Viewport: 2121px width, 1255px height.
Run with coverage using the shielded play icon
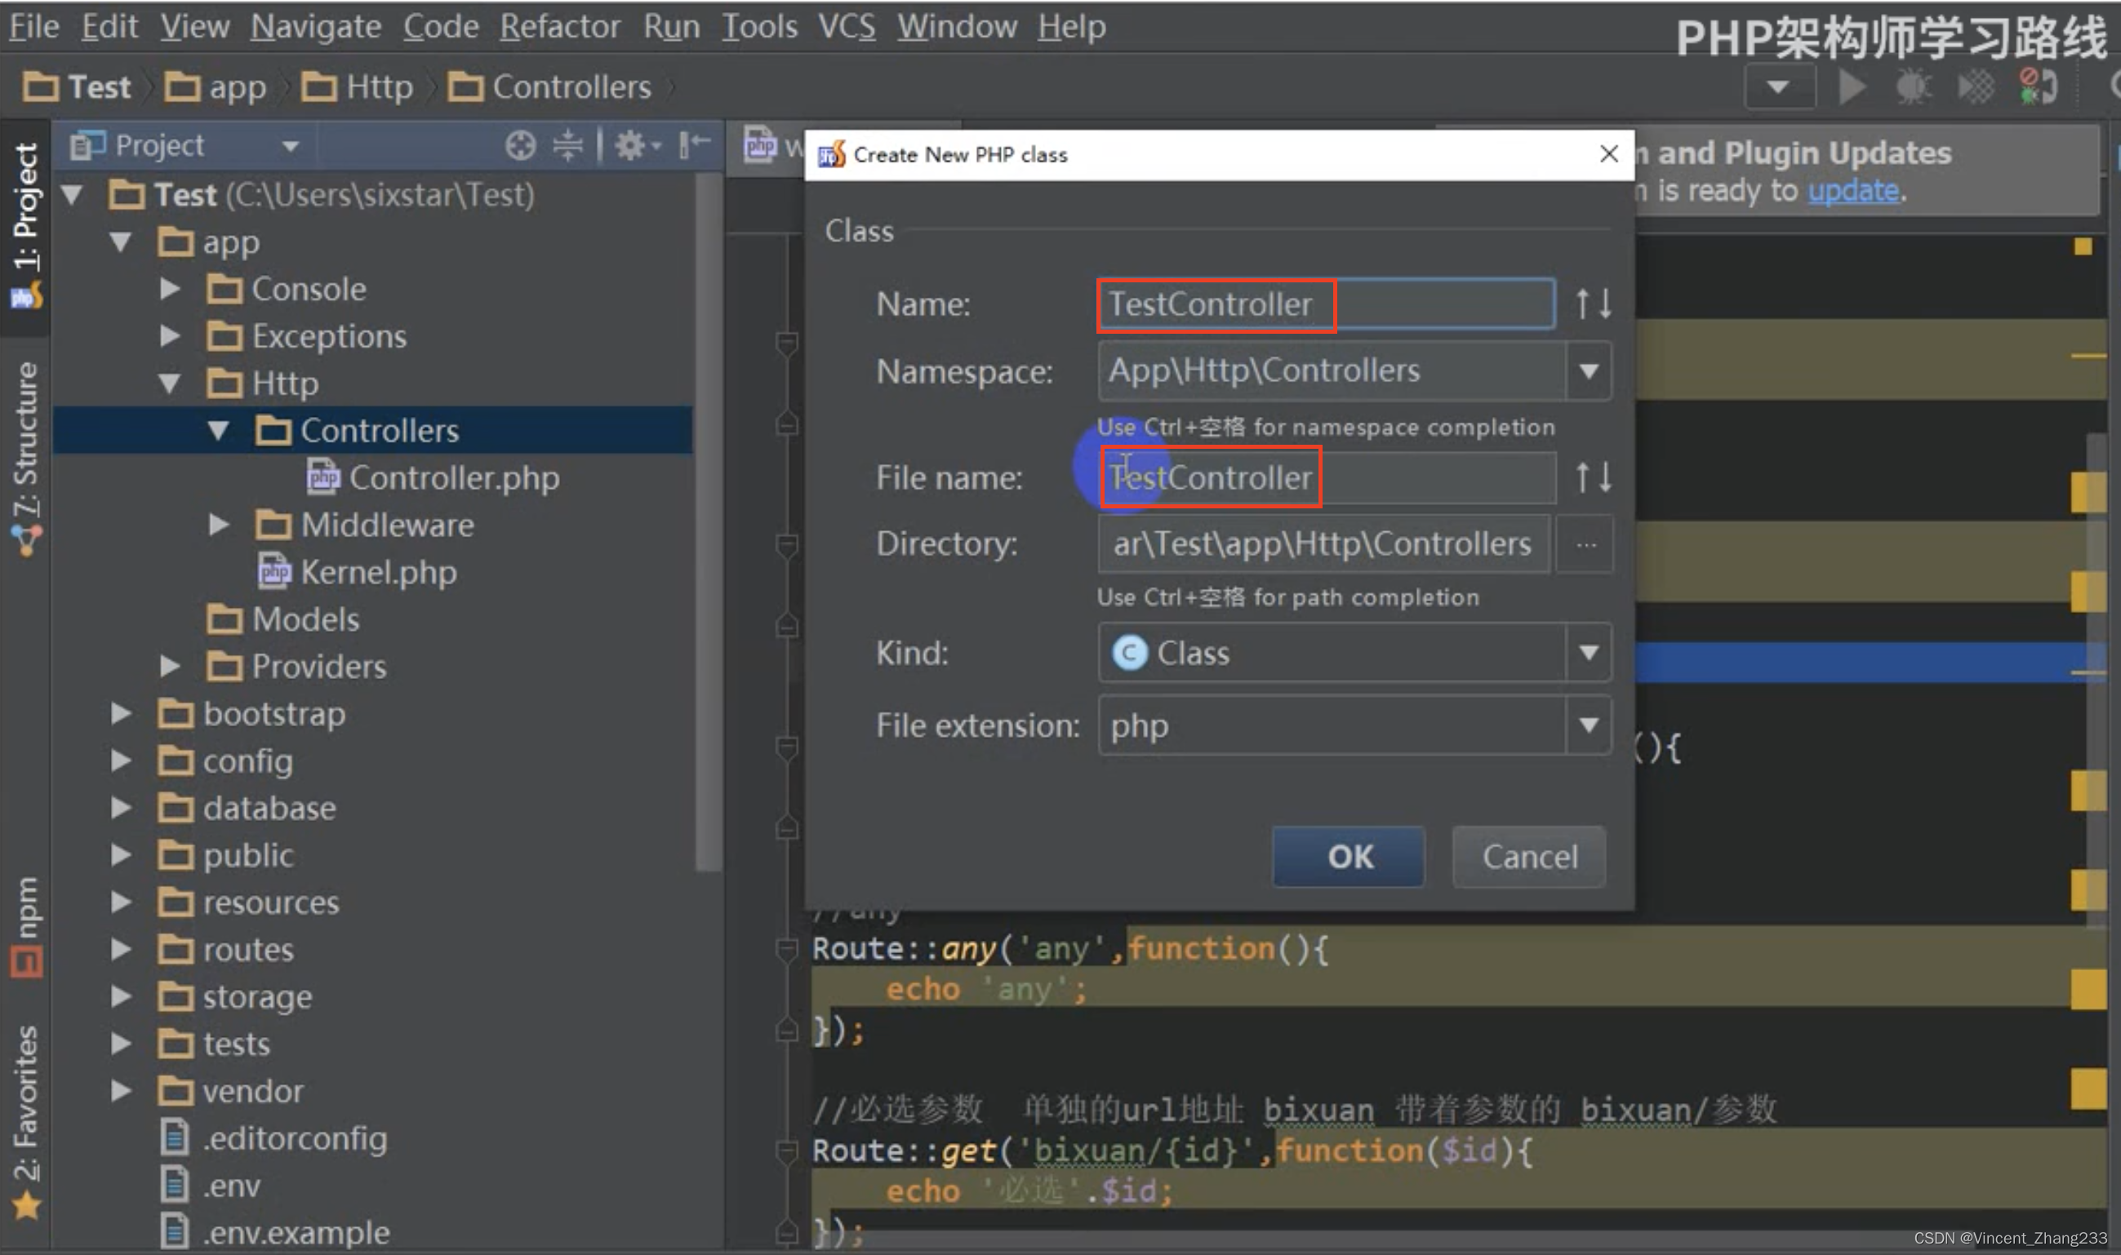tap(1976, 85)
